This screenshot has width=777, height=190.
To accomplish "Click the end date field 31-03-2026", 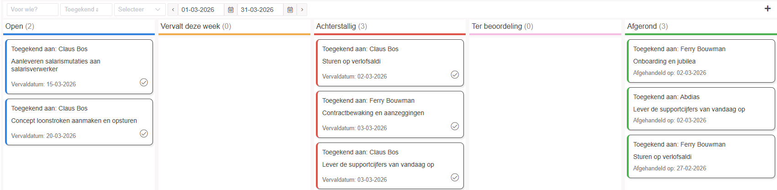I will pyautogui.click(x=260, y=10).
